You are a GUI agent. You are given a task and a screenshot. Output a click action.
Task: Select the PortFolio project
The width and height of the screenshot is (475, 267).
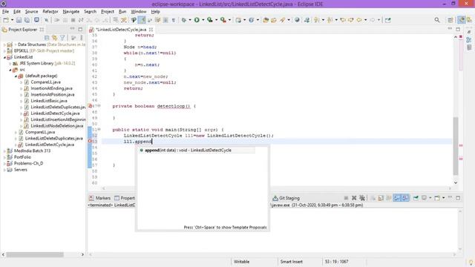click(22, 157)
